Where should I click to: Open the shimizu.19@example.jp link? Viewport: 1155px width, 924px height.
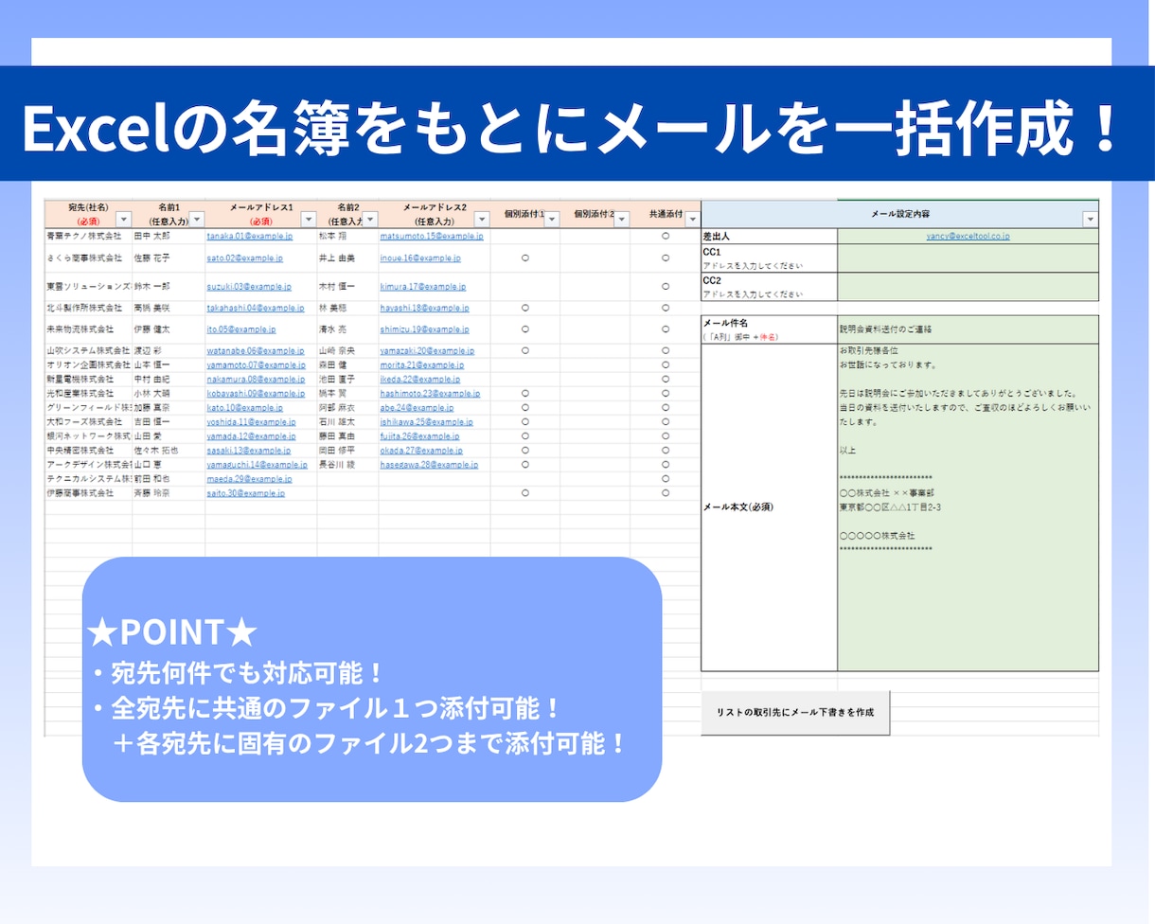(x=424, y=329)
